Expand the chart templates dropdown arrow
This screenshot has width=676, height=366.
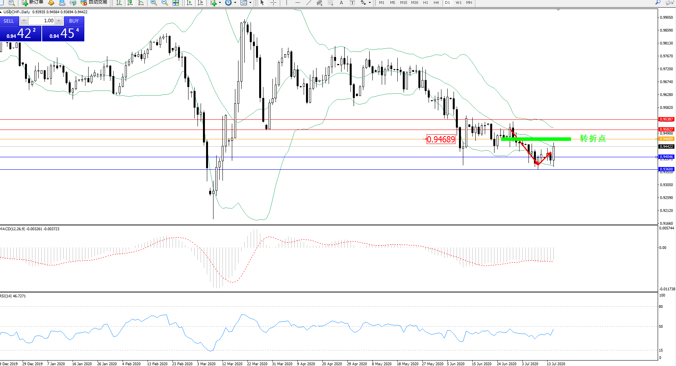pos(250,3)
